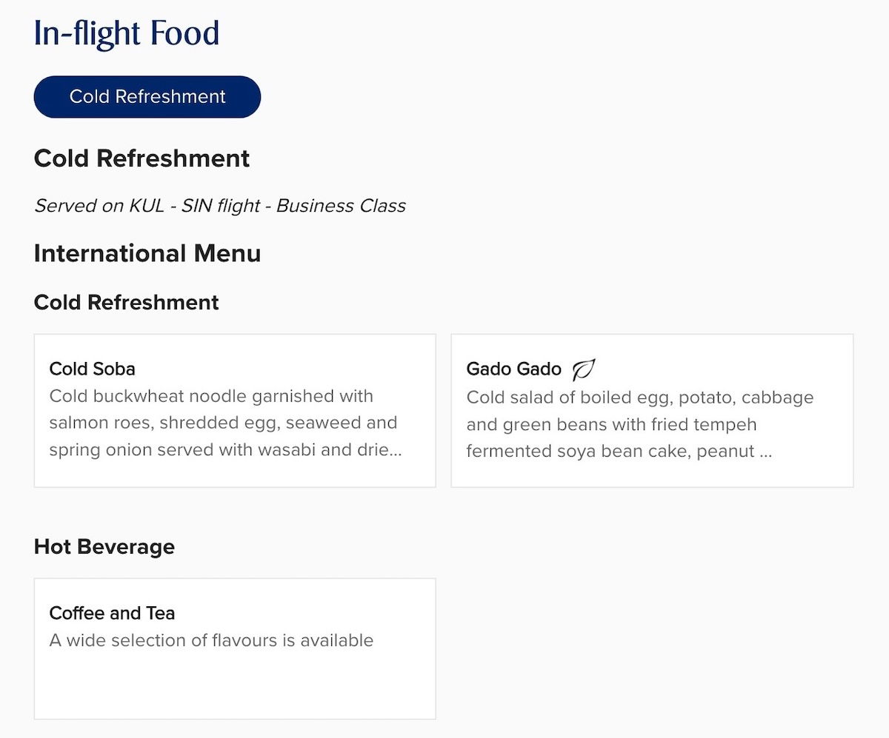Click the "Cold salad of boiled egg" line

[639, 397]
